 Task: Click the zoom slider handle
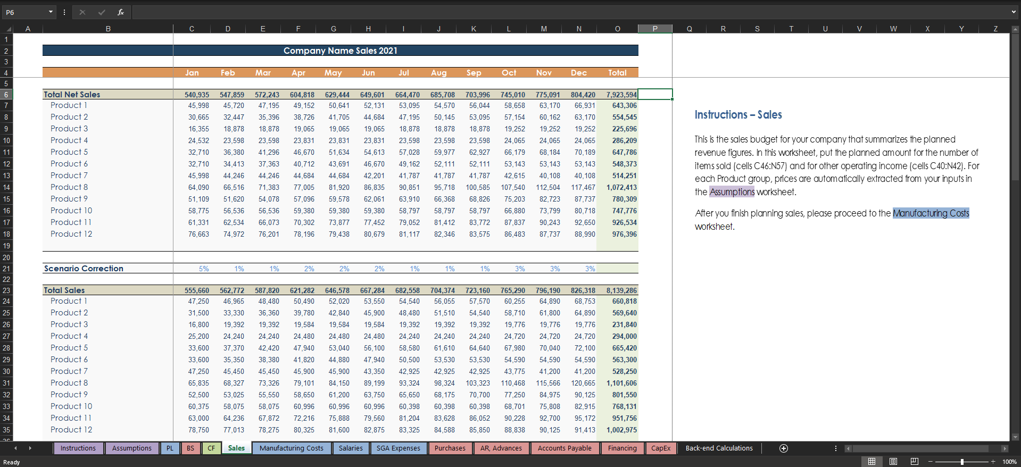(962, 462)
